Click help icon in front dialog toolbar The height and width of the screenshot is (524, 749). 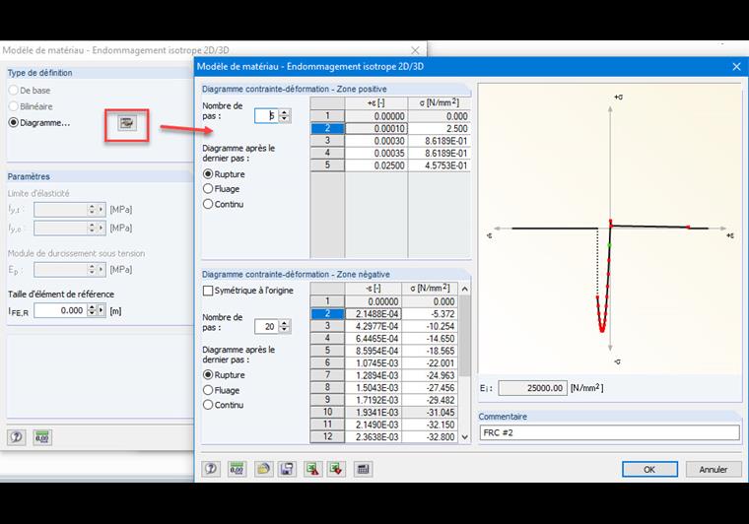coord(211,469)
